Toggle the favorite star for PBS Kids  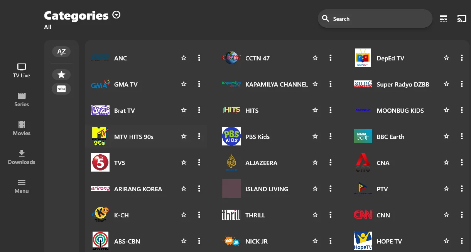315,136
